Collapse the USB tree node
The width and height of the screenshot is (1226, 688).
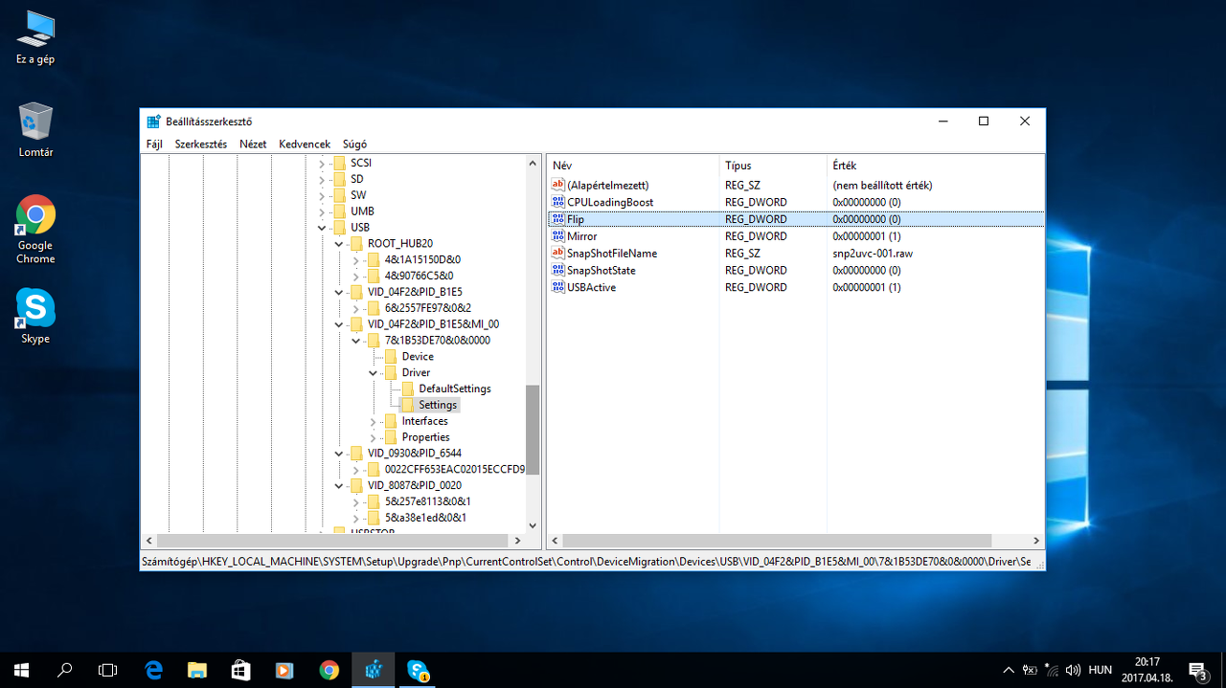(323, 228)
